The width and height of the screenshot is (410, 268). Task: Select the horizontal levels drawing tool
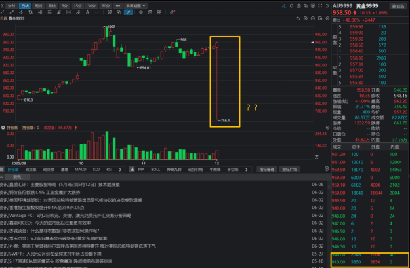tap(49, 12)
